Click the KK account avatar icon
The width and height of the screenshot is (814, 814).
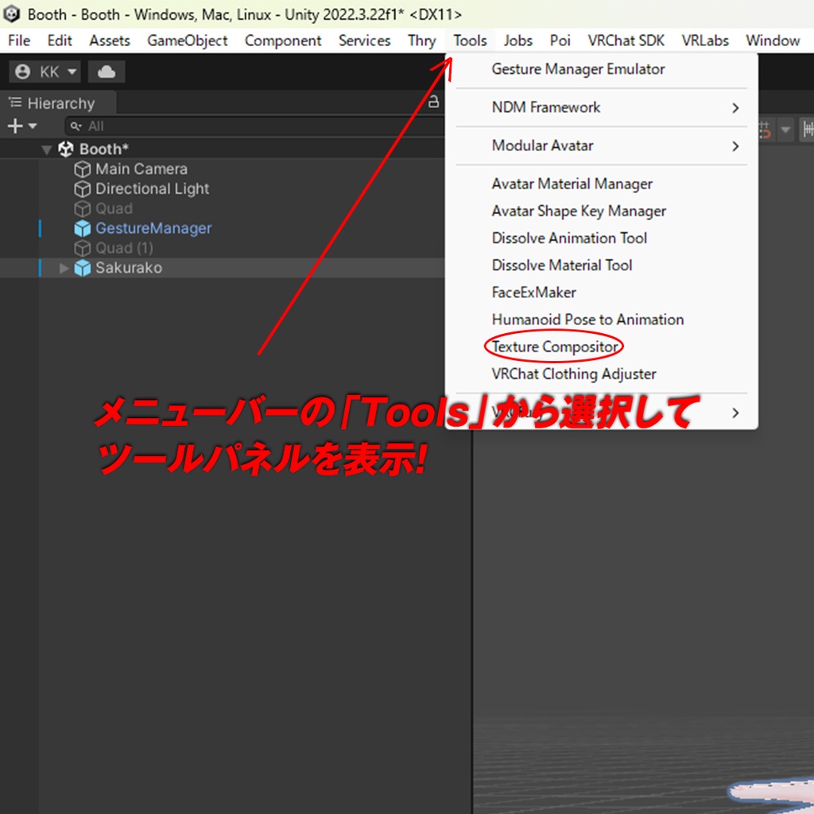(22, 71)
